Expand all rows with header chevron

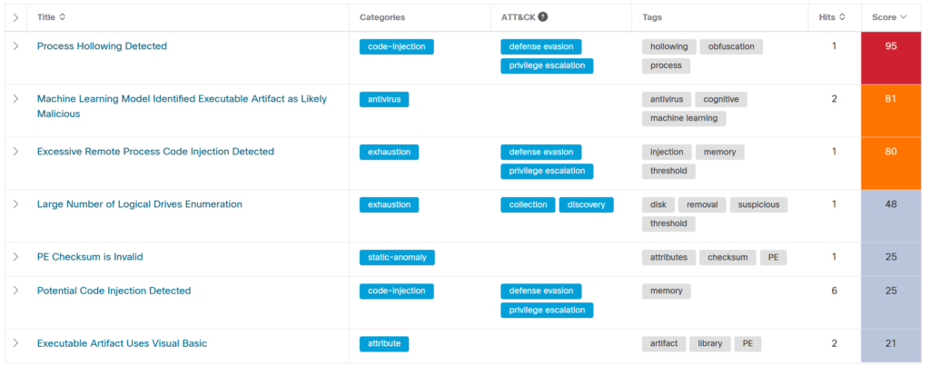pyautogui.click(x=16, y=18)
